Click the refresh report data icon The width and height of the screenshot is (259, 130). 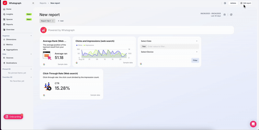click(231, 15)
